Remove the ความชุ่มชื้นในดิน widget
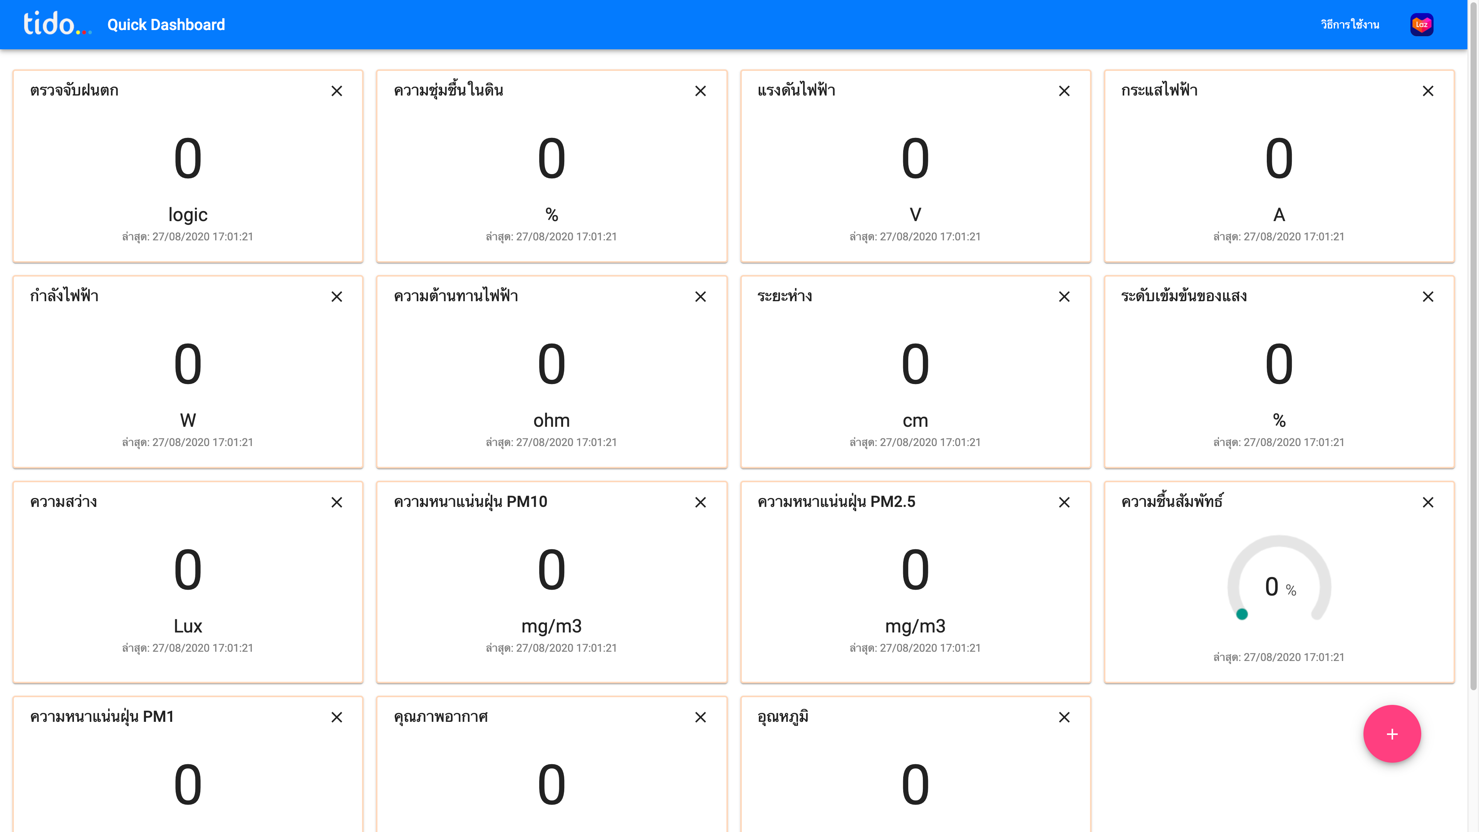The height and width of the screenshot is (832, 1479). pos(701,91)
